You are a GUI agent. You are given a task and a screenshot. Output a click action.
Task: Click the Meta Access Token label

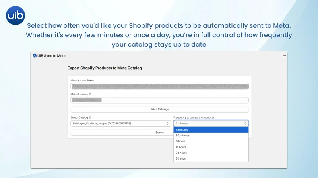click(x=82, y=80)
